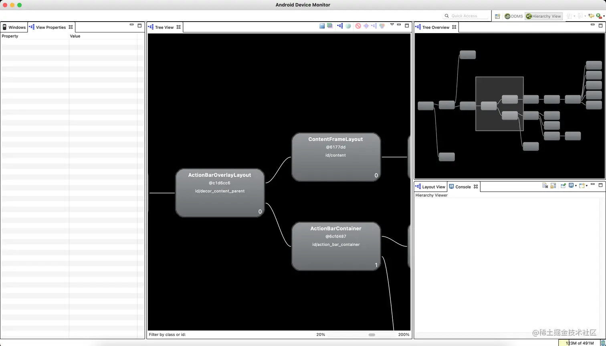606x346 pixels.
Task: Minimize the Tree Overview panel
Action: (x=592, y=25)
